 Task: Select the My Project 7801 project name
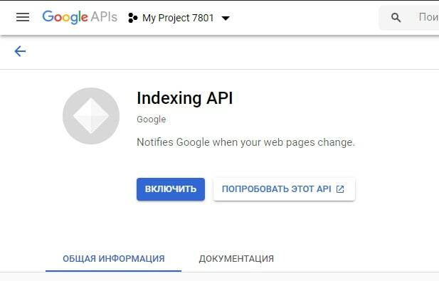tap(178, 18)
